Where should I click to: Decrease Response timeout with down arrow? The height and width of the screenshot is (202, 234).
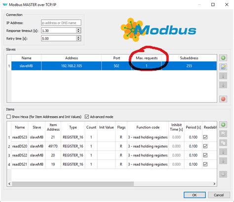78,32
